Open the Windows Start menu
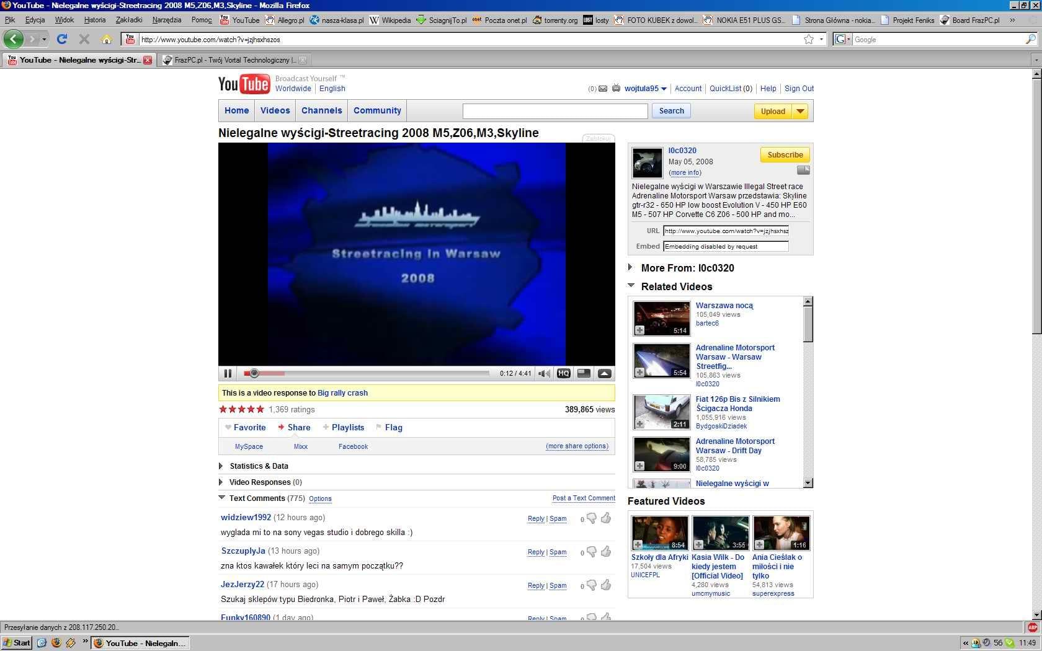The image size is (1042, 651). (x=17, y=643)
